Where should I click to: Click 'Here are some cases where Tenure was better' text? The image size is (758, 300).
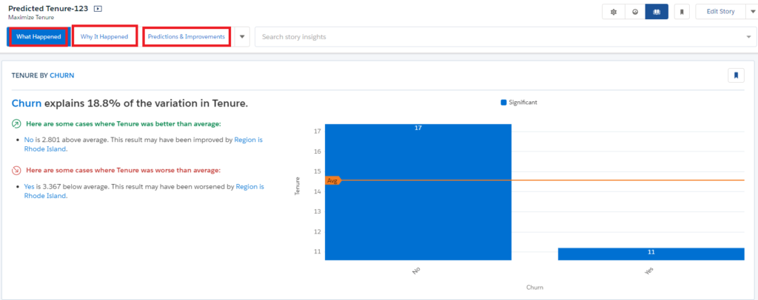click(124, 124)
